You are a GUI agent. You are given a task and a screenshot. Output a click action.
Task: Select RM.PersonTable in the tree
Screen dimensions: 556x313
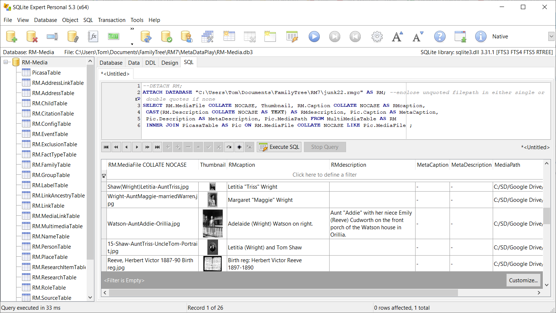pos(52,247)
